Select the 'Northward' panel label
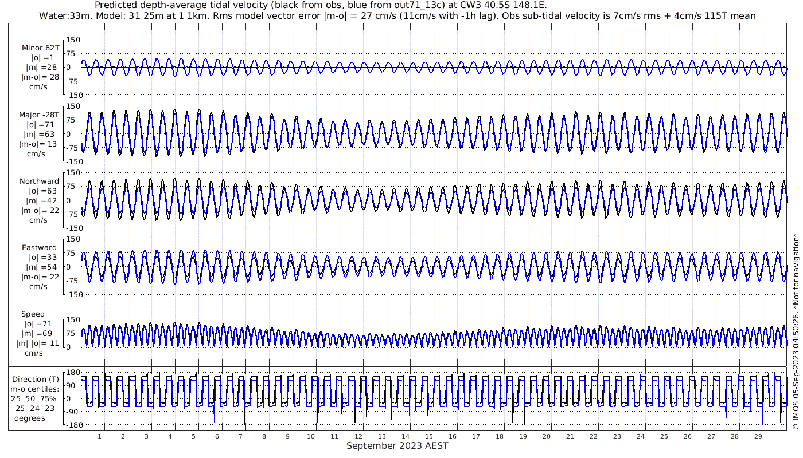 [x=39, y=181]
